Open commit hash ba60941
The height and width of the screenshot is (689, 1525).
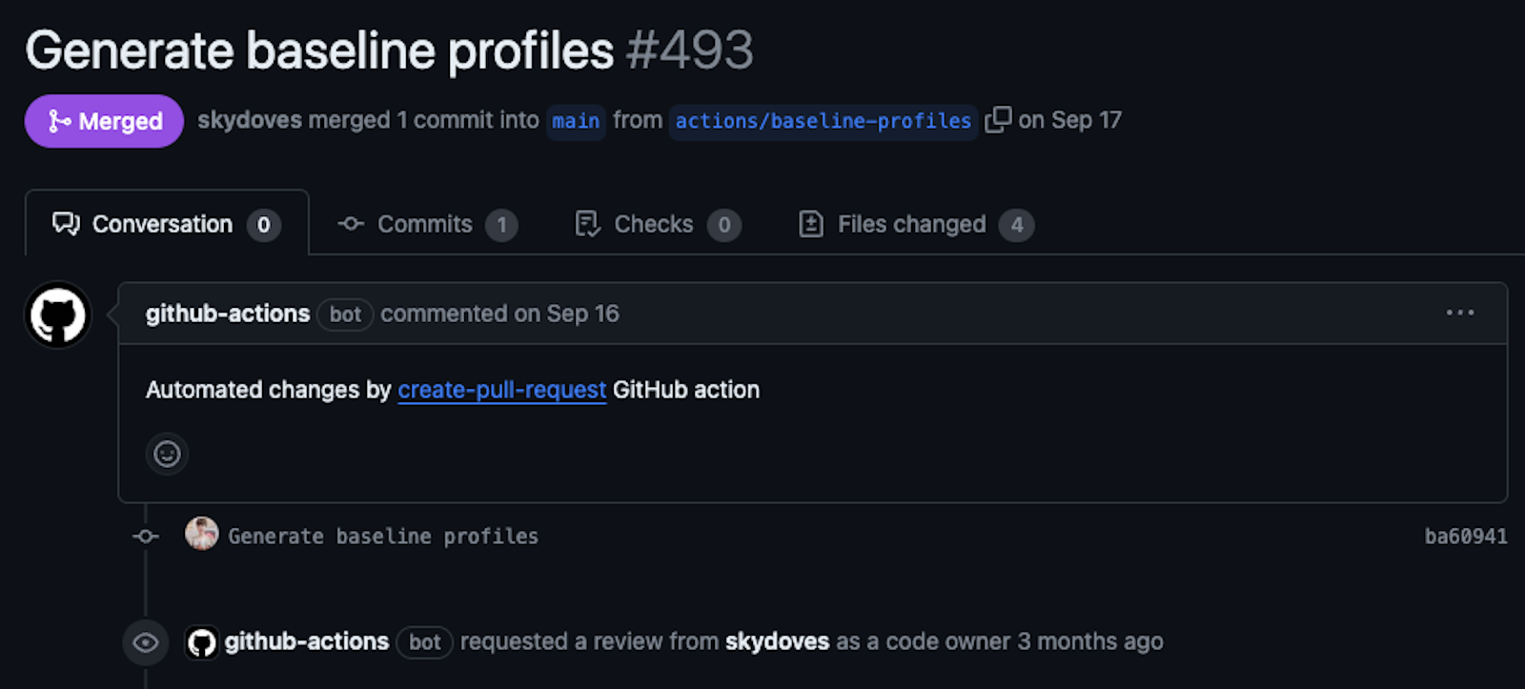coord(1465,537)
